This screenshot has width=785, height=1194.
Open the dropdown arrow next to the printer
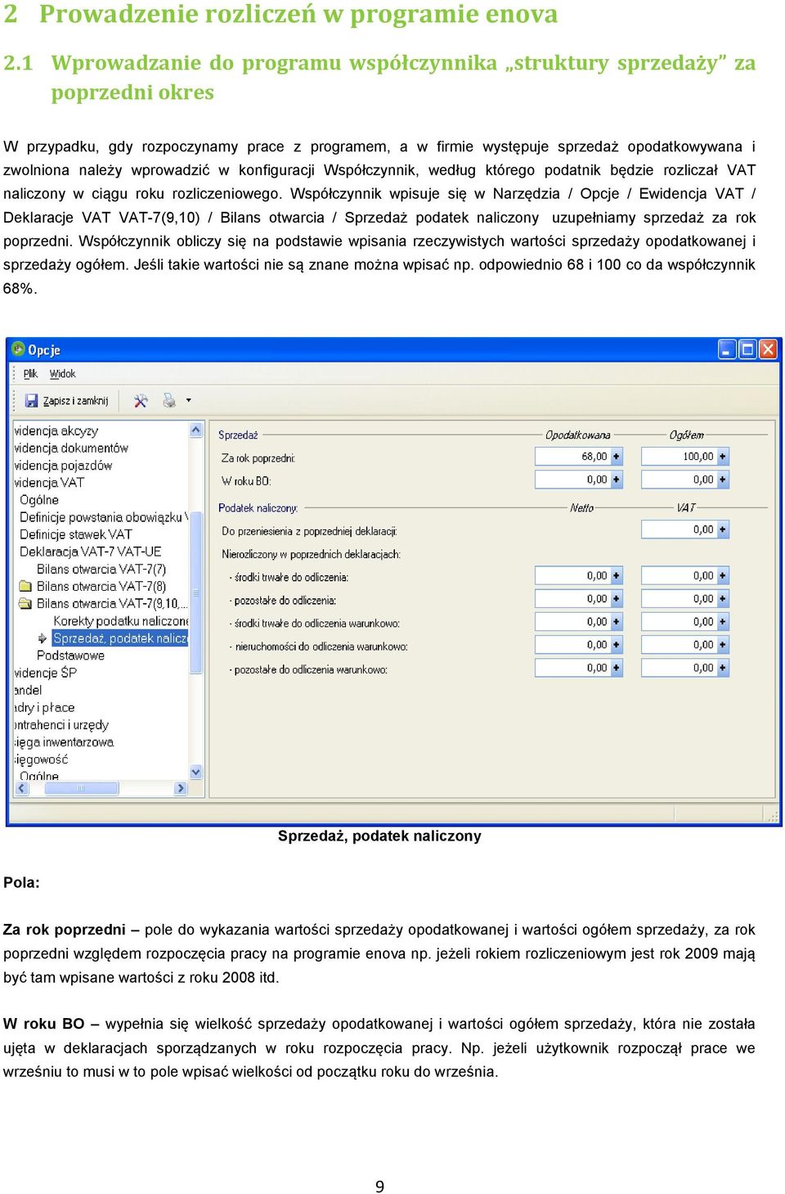coord(189,401)
